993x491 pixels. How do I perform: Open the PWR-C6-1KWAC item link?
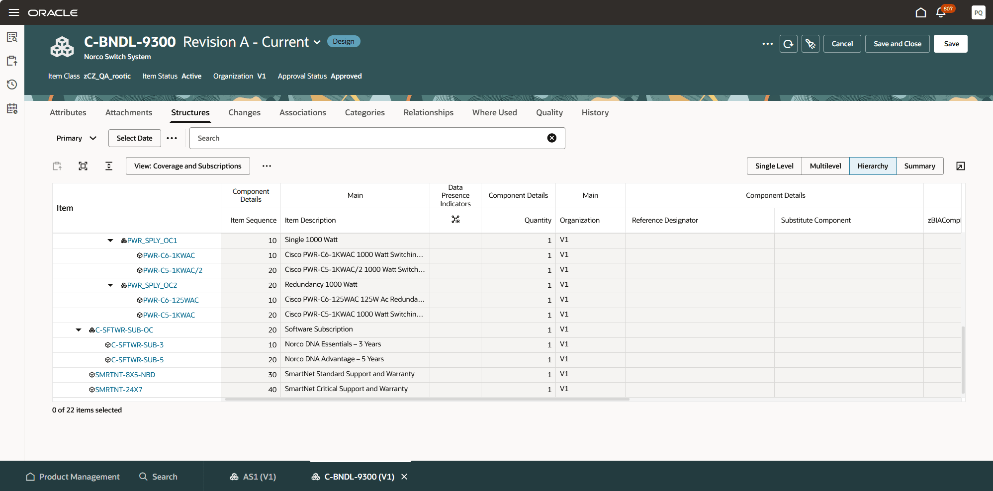(x=169, y=255)
